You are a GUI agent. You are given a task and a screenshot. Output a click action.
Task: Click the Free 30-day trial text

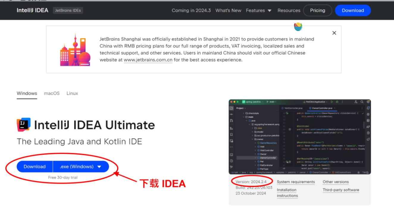coord(63,177)
